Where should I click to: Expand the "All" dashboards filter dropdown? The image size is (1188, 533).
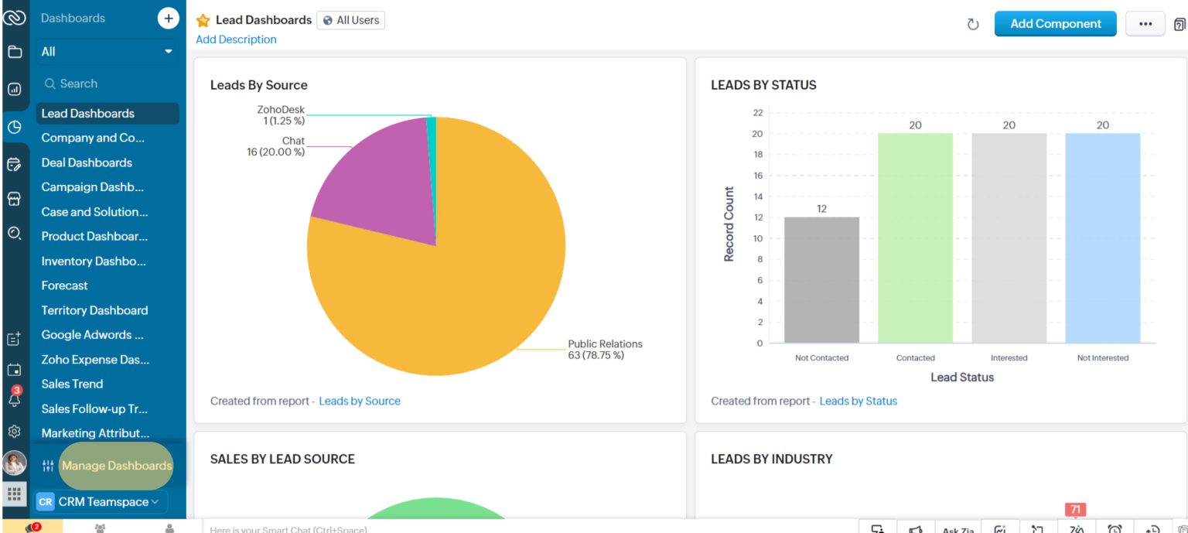[x=108, y=51]
